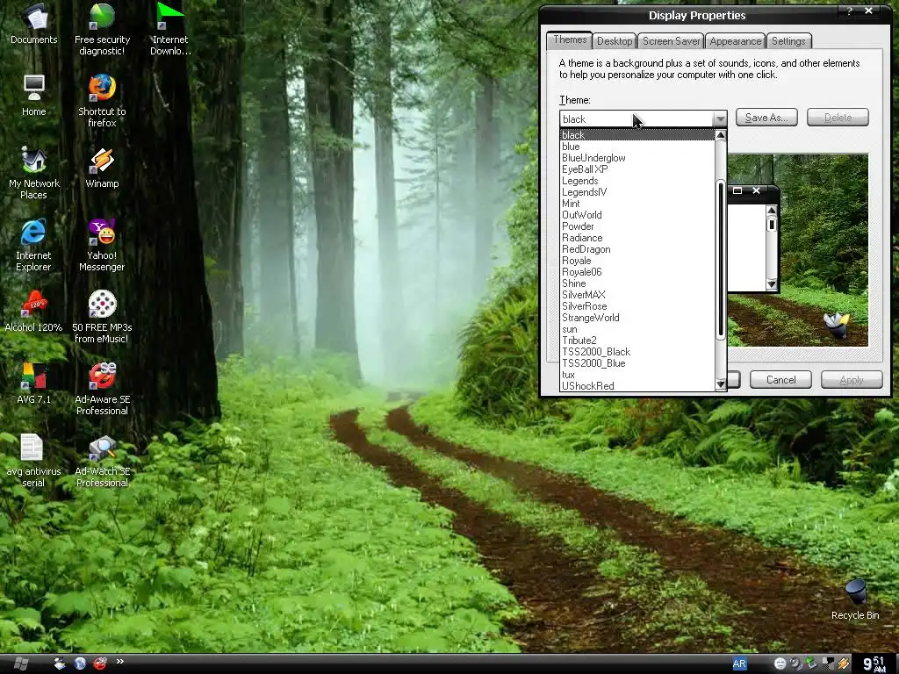Open Ad-Aware SE Professional icon
Image resolution: width=899 pixels, height=674 pixels.
(102, 389)
